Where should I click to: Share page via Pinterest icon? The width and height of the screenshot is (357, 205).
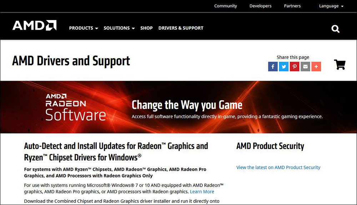pyautogui.click(x=295, y=66)
